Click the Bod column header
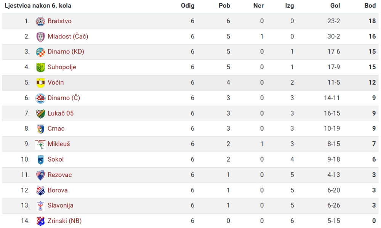 pos(370,6)
